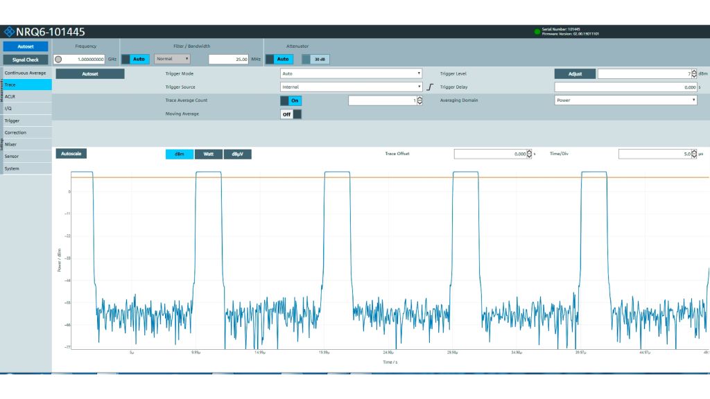This screenshot has width=710, height=399.
Task: Click the green connection status indicator
Action: (x=537, y=31)
